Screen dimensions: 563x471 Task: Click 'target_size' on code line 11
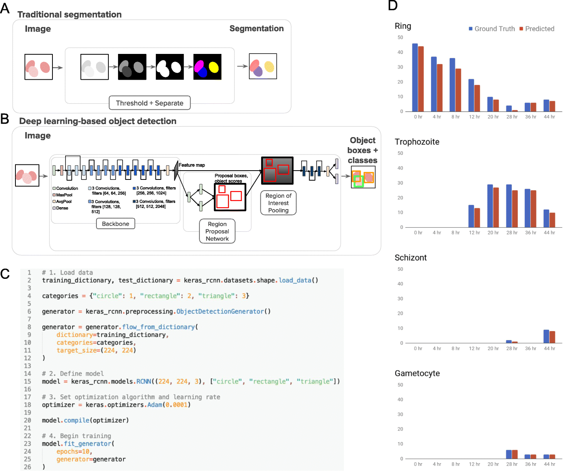click(77, 350)
